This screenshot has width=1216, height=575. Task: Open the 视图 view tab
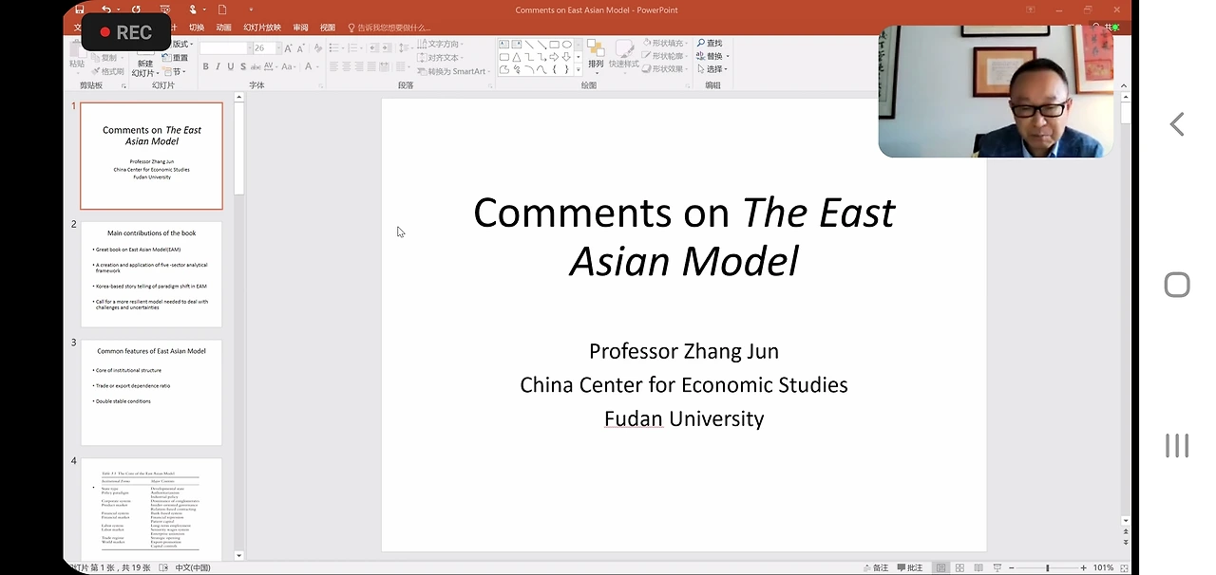328,28
